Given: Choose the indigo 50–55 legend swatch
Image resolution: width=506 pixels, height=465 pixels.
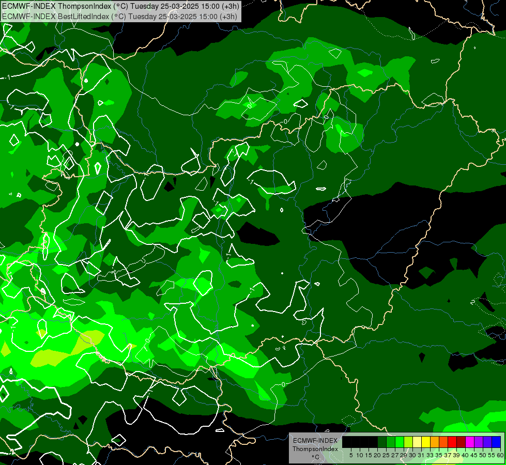Looking at the screenshot, I should click(x=487, y=442).
